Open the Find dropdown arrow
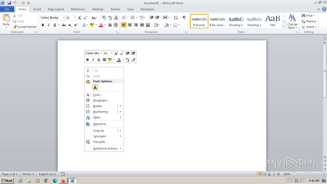This screenshot has height=184, width=327. [314, 16]
